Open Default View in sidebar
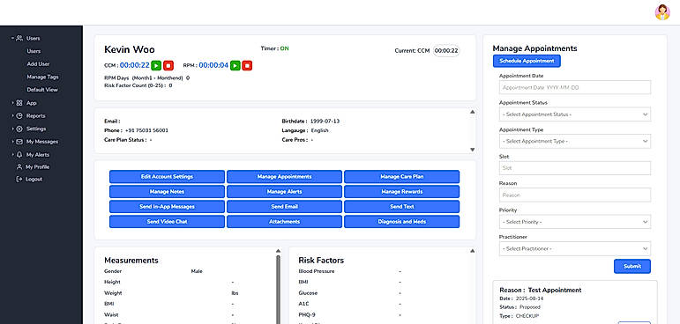 coord(42,90)
